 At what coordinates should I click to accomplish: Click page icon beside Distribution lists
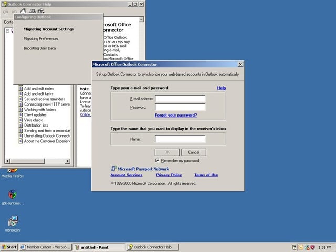coord(20,125)
